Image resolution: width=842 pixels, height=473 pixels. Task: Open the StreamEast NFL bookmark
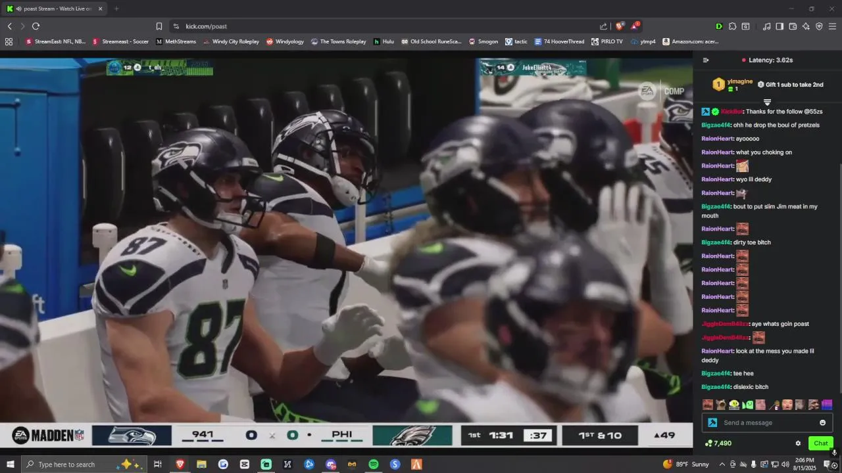pos(55,41)
